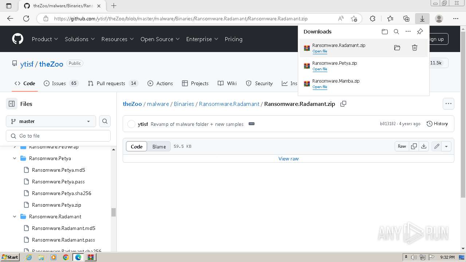Navigate to Binaries breadcrumb
466x262 pixels.
(x=184, y=104)
